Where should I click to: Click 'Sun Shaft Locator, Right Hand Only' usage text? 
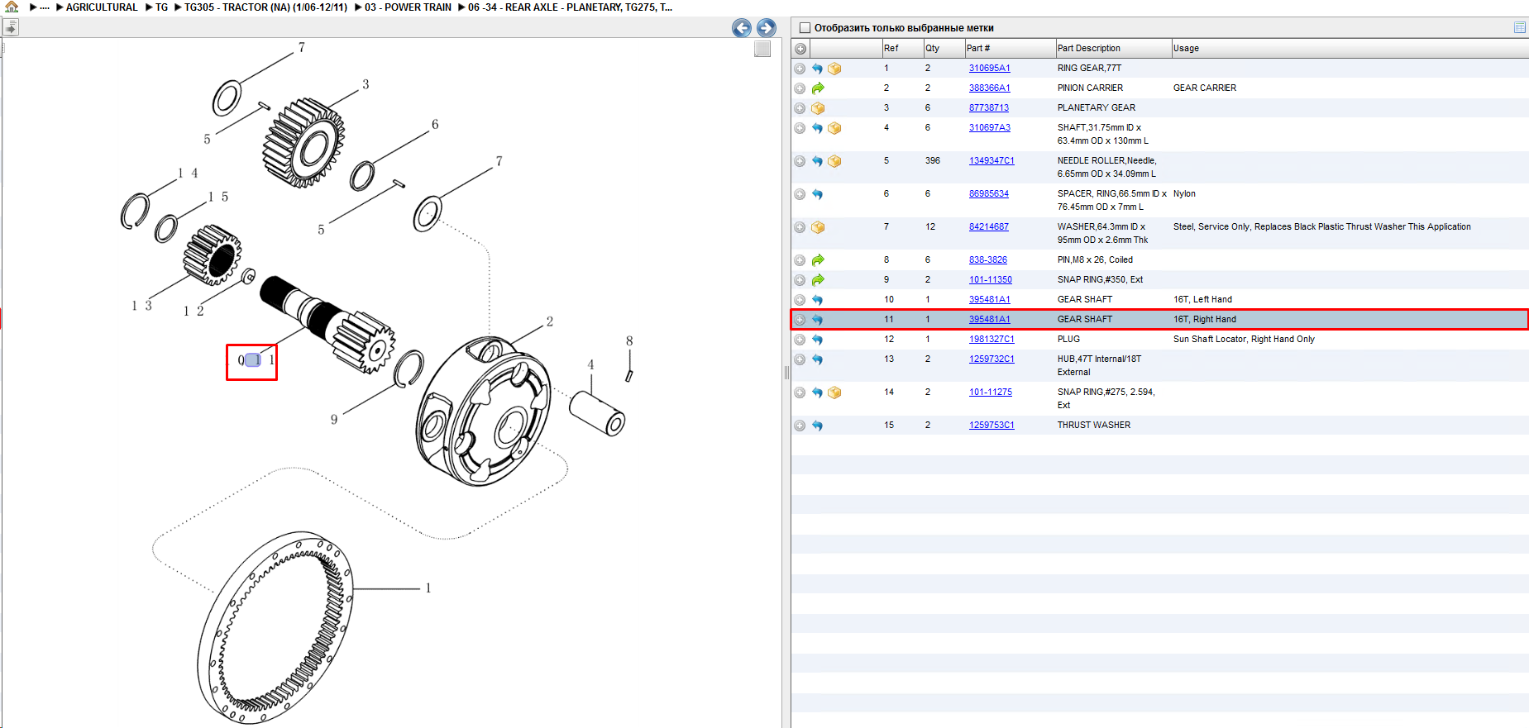tap(1244, 340)
